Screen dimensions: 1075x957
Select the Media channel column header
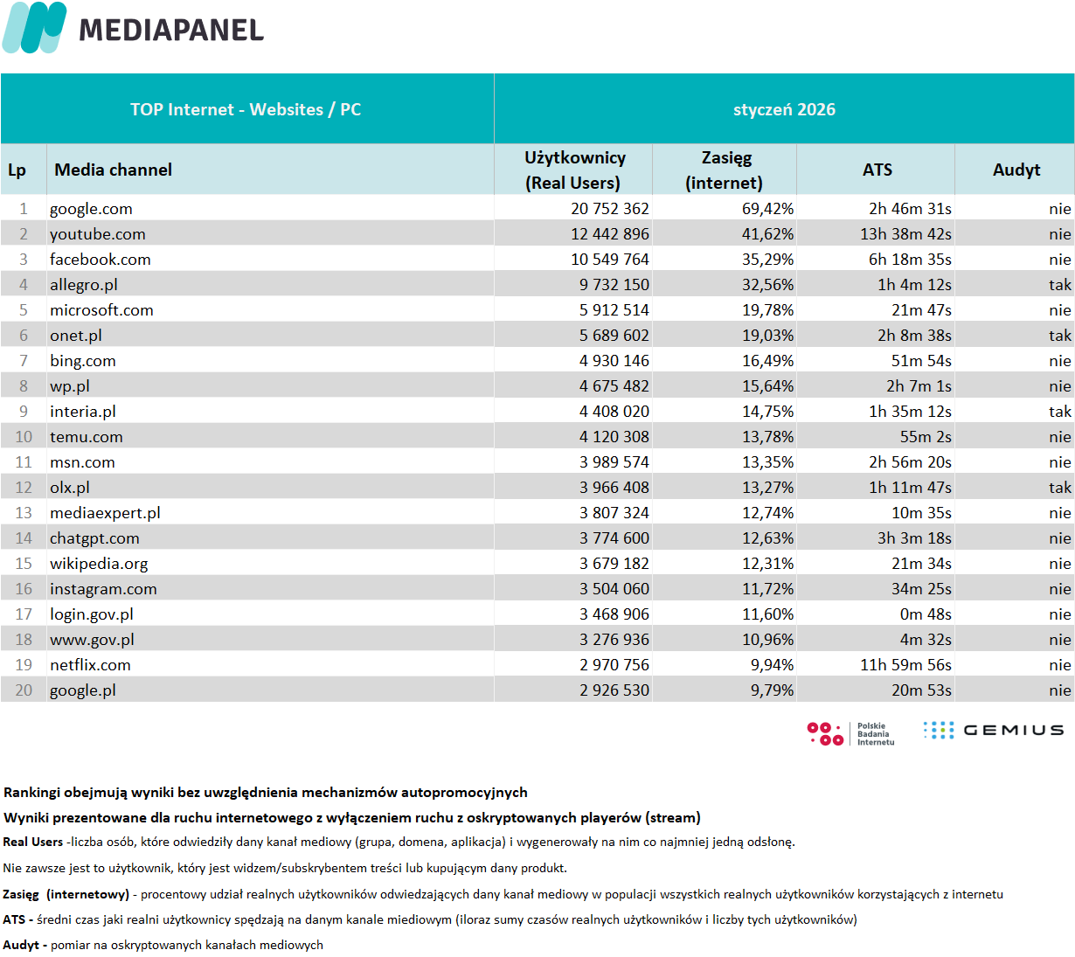click(114, 170)
